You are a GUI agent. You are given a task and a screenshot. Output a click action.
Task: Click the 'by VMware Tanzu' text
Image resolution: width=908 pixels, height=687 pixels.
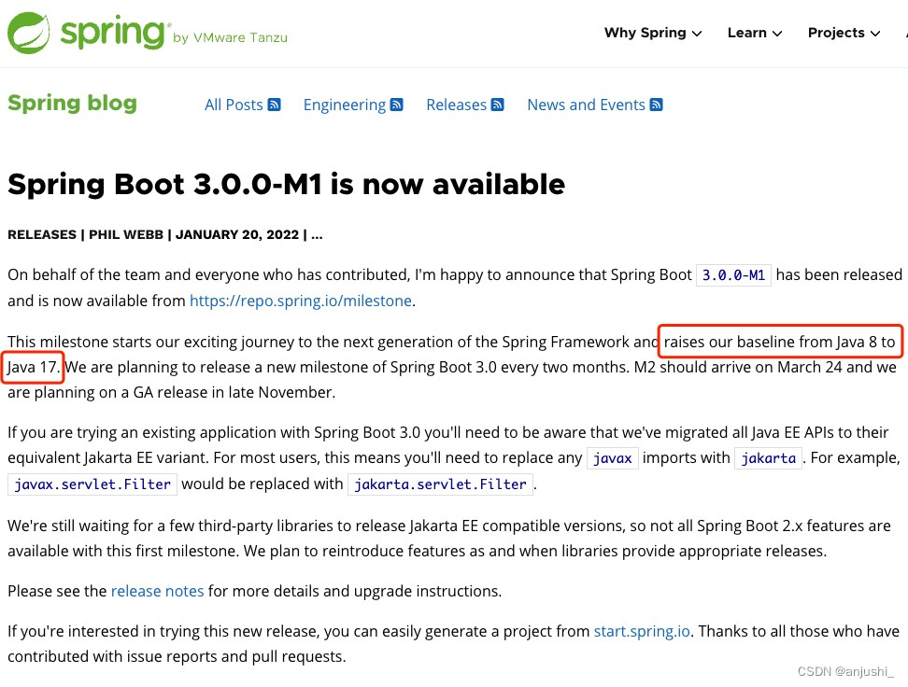(230, 37)
